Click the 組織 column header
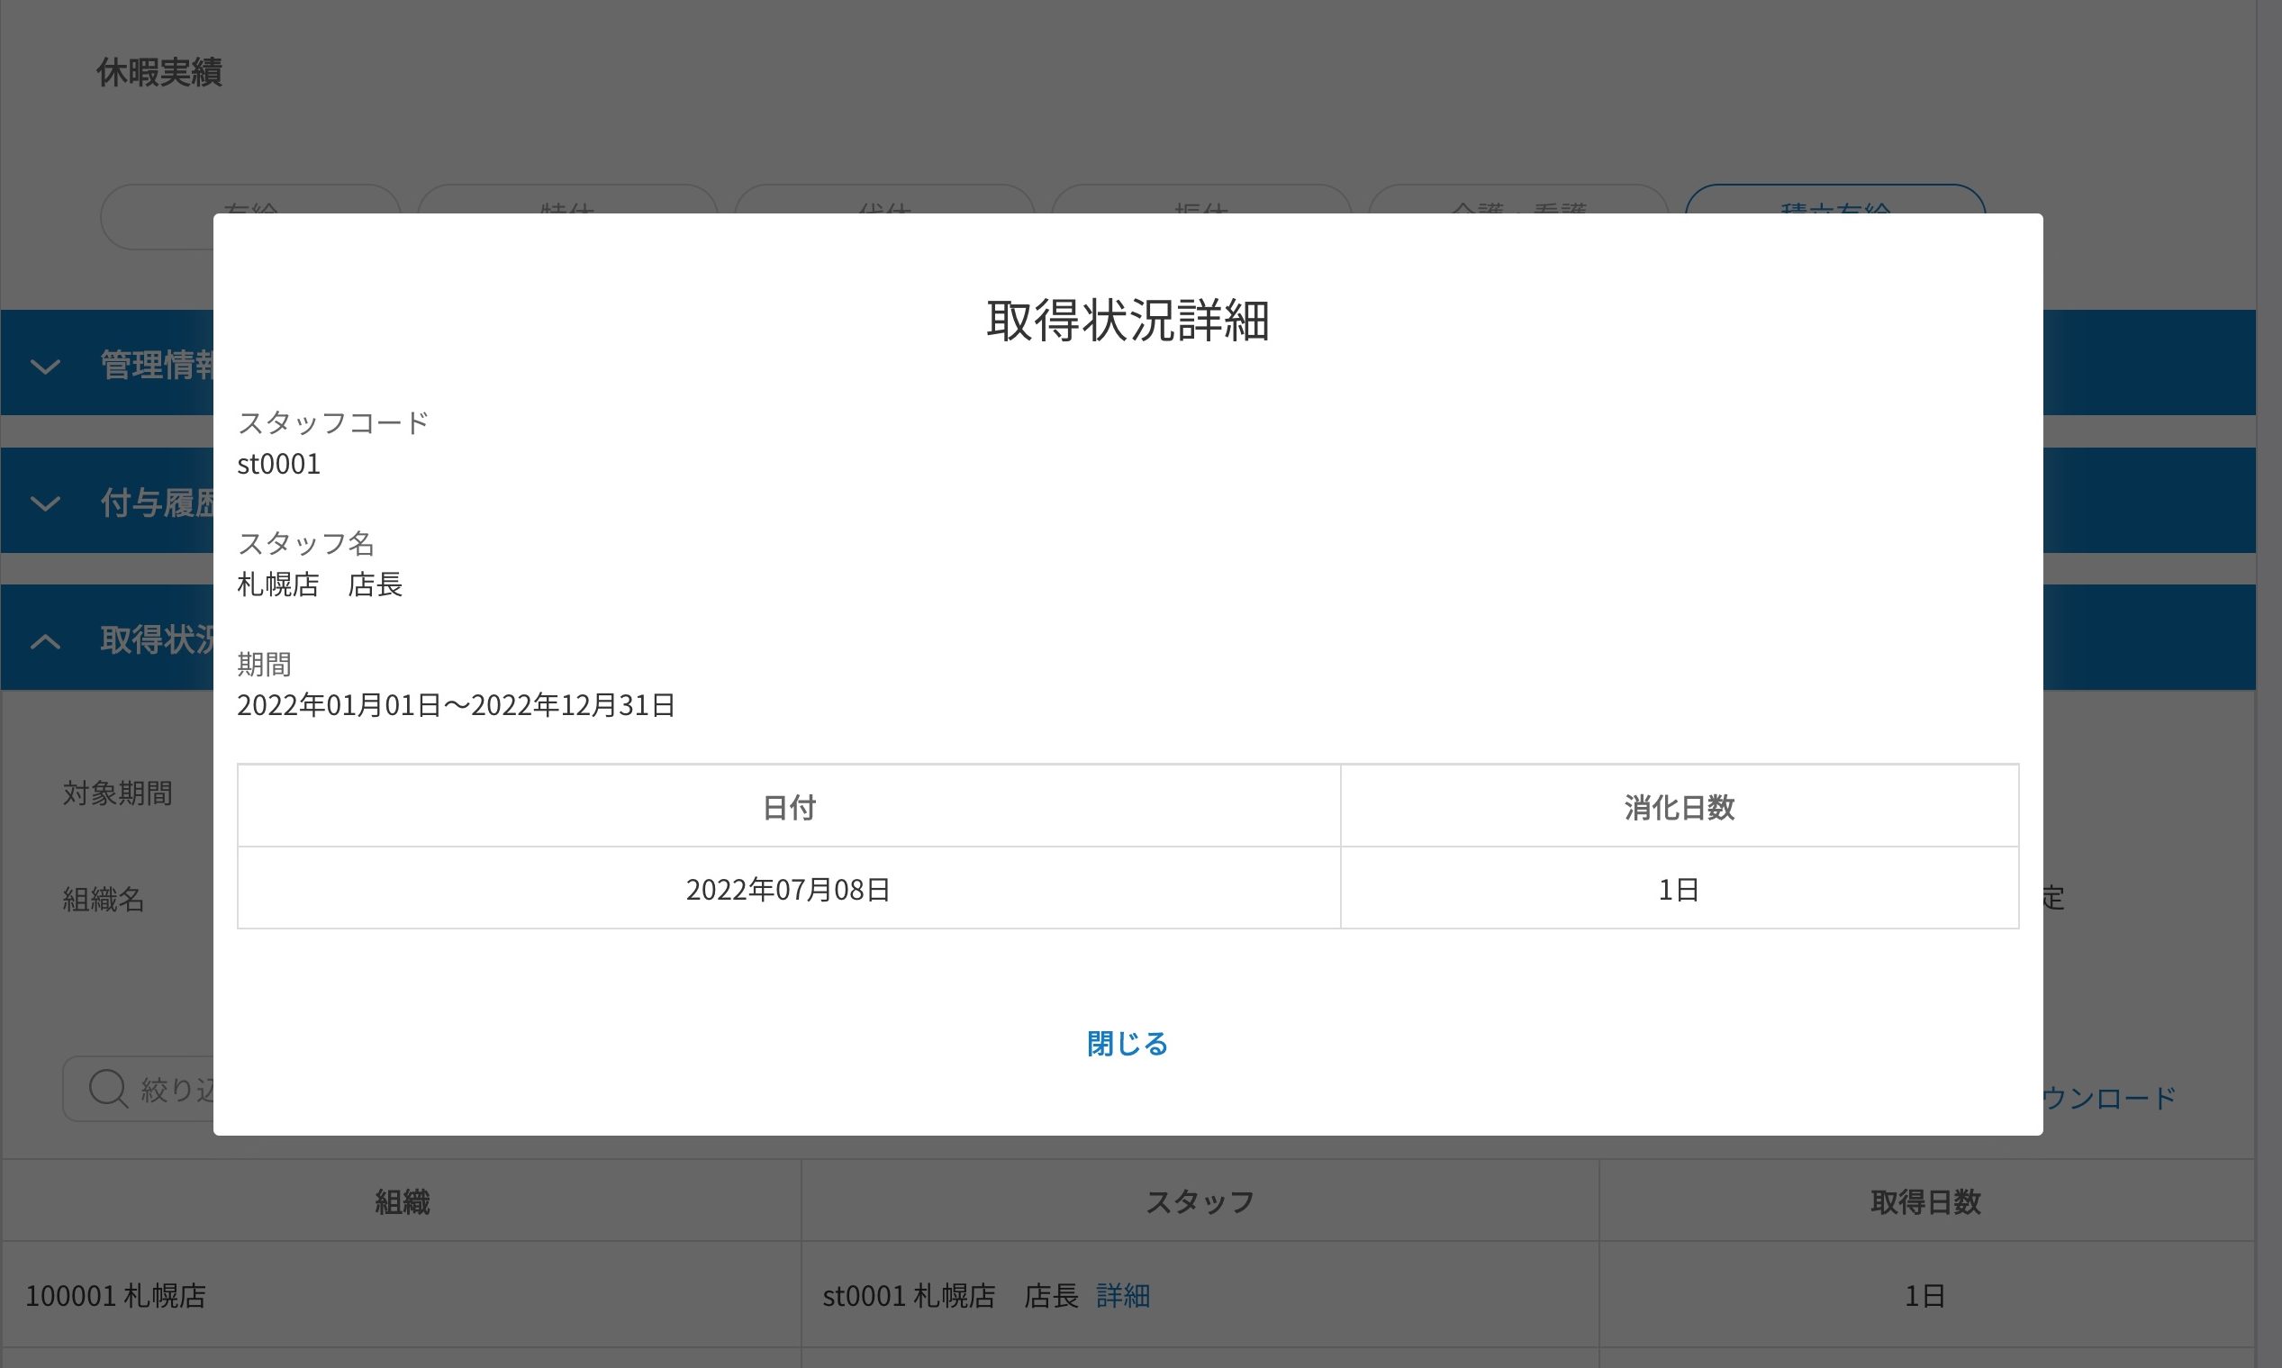The image size is (2282, 1368). pyautogui.click(x=402, y=1202)
